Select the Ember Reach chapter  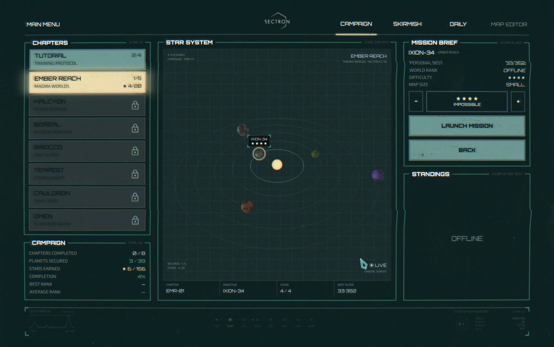(x=87, y=82)
